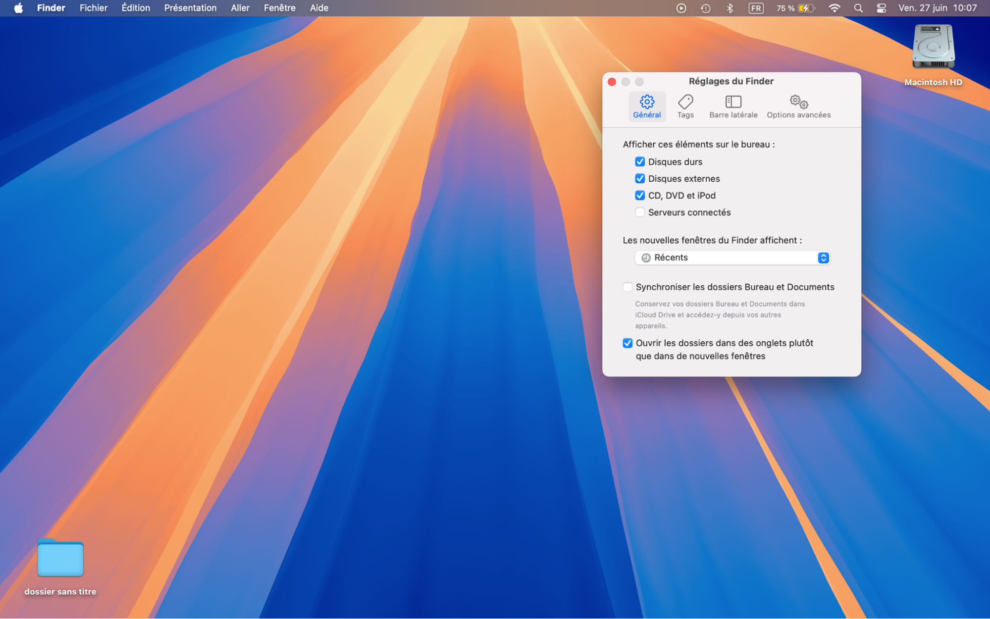Open Options avancées gear icon tab

(798, 106)
